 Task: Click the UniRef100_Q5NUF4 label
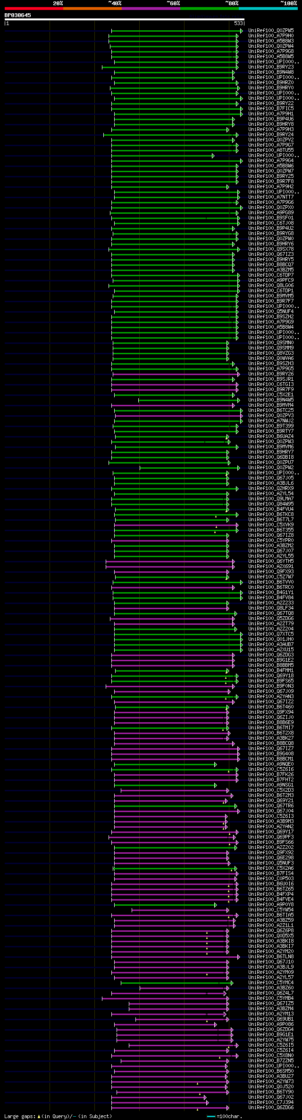pos(271,312)
